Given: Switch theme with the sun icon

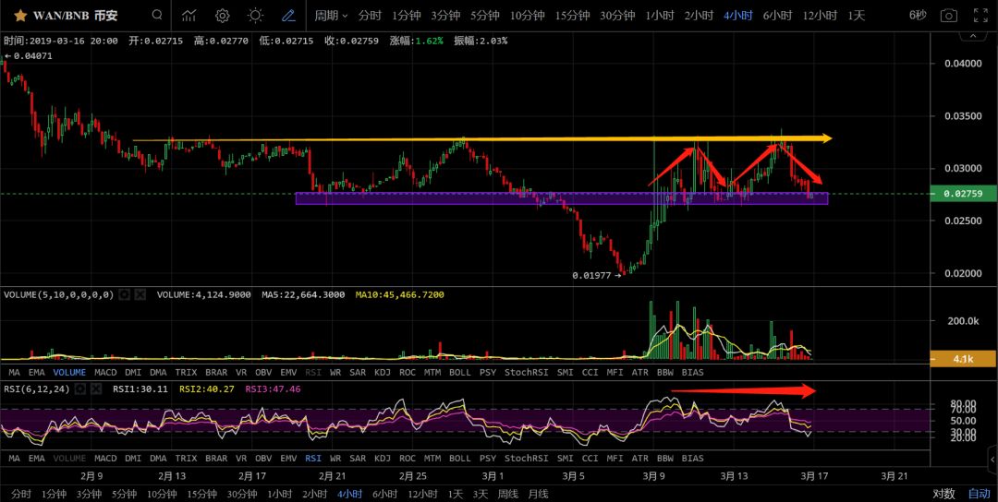Looking at the screenshot, I should (255, 16).
